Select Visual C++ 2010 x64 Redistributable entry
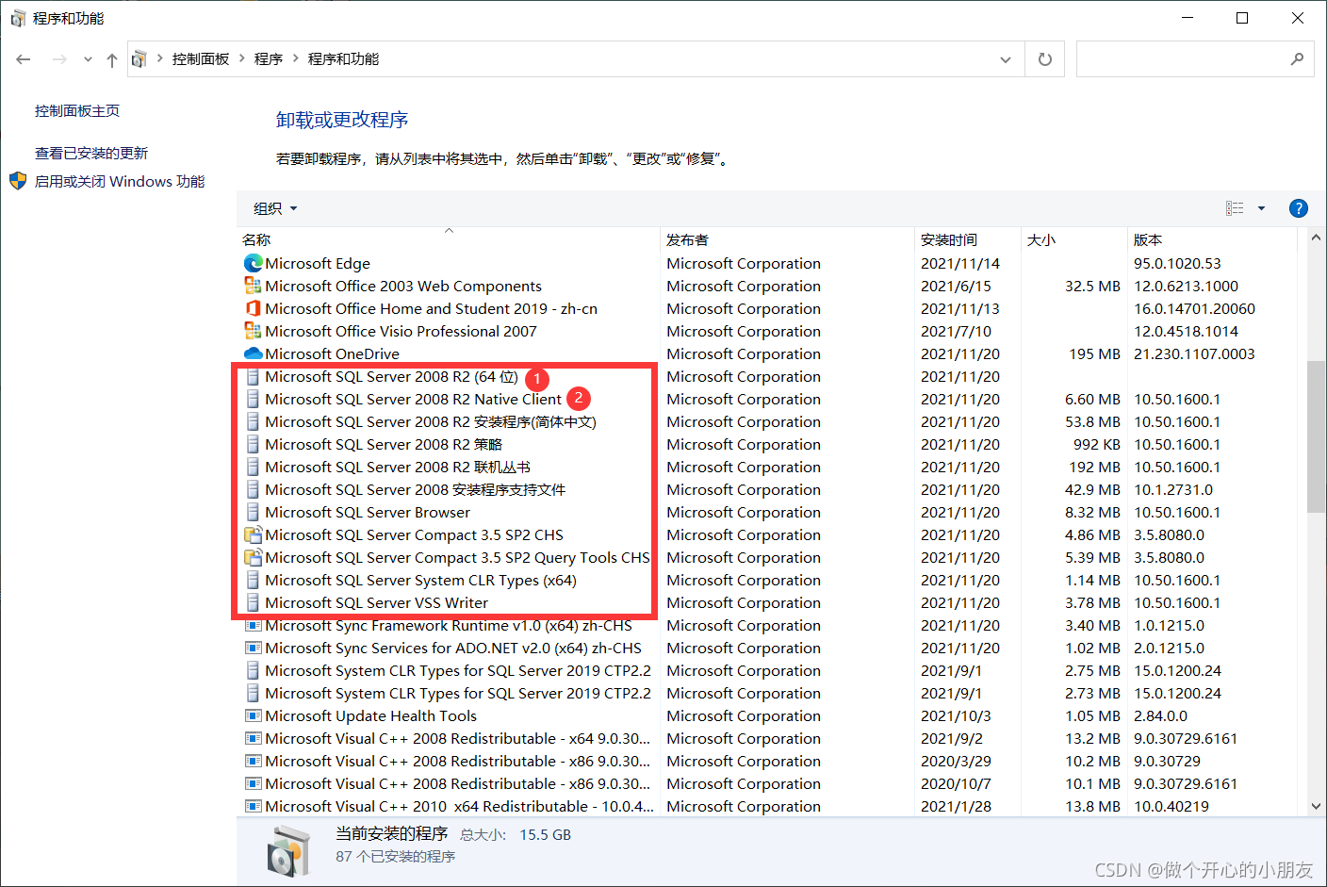Viewport: 1327px width, 887px height. 459,806
